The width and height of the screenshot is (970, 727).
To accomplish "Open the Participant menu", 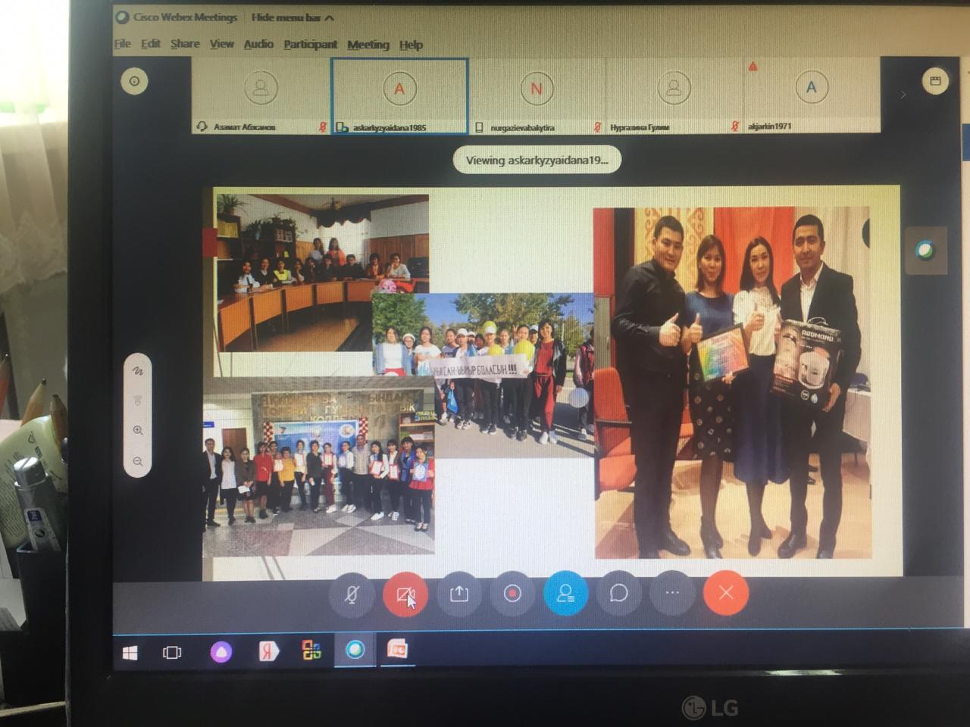I will click(x=310, y=45).
